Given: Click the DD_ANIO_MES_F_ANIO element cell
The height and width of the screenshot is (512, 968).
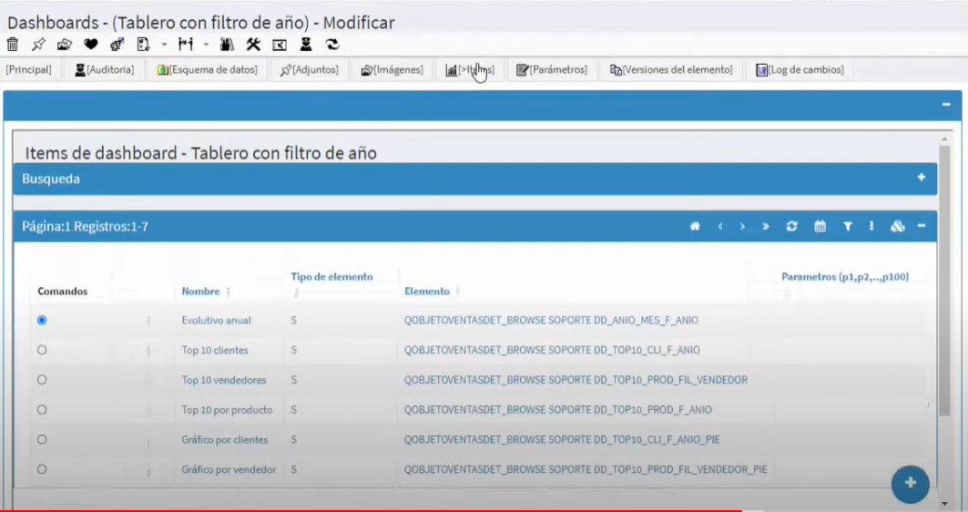Looking at the screenshot, I should coord(551,321).
